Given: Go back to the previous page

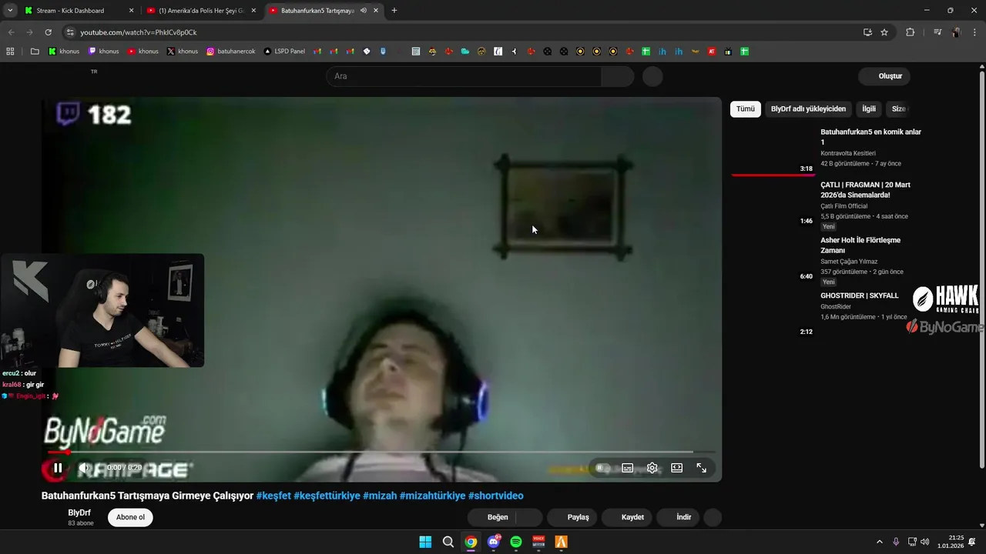Looking at the screenshot, I should coord(11,32).
